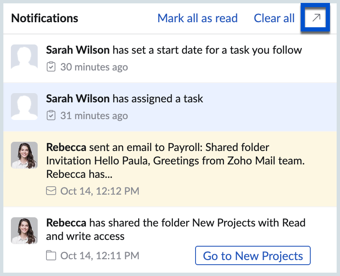Image resolution: width=340 pixels, height=276 pixels.
Task: Open notifications in expanded view arrow icon
Action: pyautogui.click(x=316, y=18)
